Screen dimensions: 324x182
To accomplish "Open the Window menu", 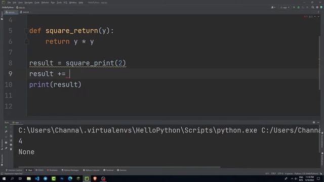I will tap(73, 3).
